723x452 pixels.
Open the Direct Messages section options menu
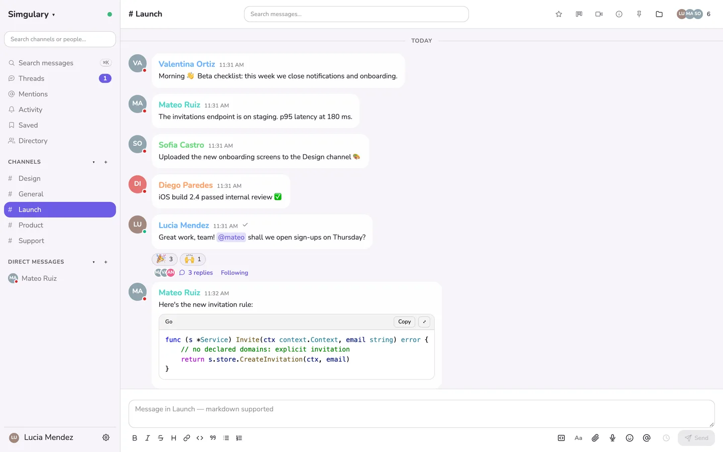[x=94, y=262]
